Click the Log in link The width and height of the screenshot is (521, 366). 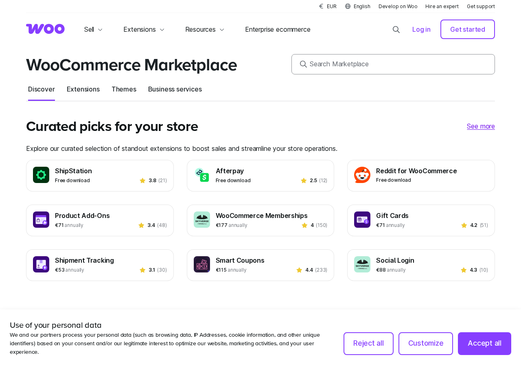point(421,29)
